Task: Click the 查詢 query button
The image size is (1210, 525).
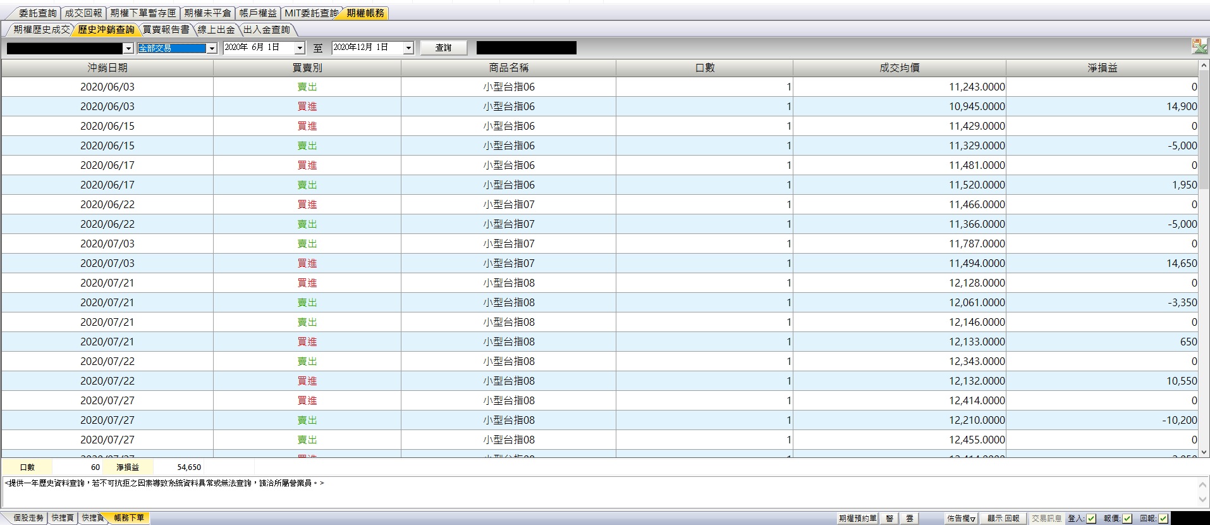Action: coord(444,47)
